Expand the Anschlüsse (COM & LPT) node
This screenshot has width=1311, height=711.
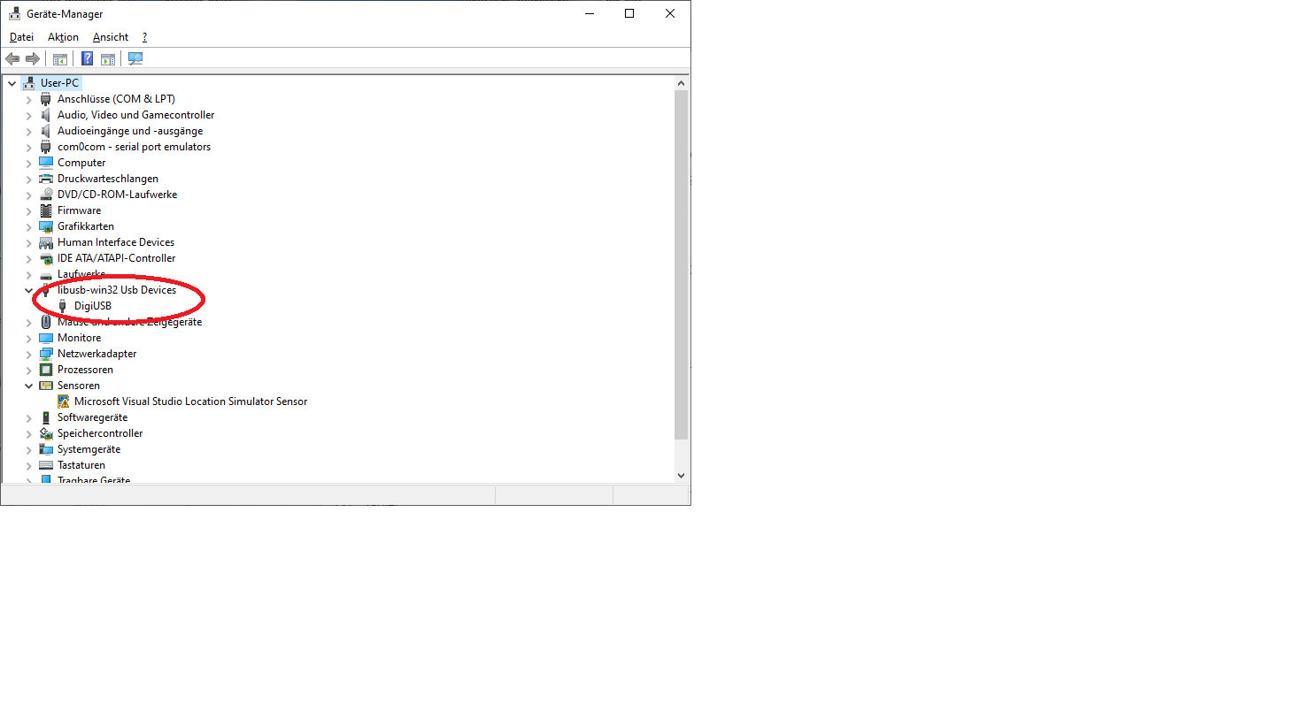(x=28, y=99)
